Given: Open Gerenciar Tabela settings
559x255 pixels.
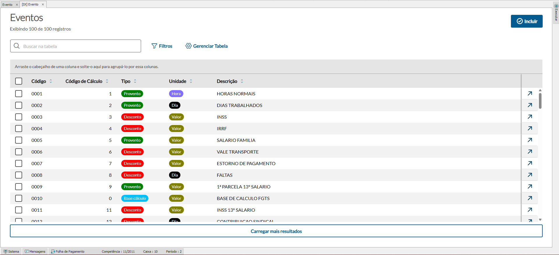Looking at the screenshot, I should click(x=207, y=46).
